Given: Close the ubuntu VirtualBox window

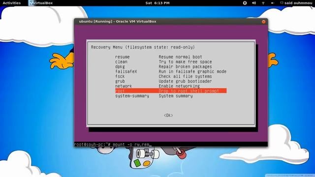Looking at the screenshot, I should point(264,22).
